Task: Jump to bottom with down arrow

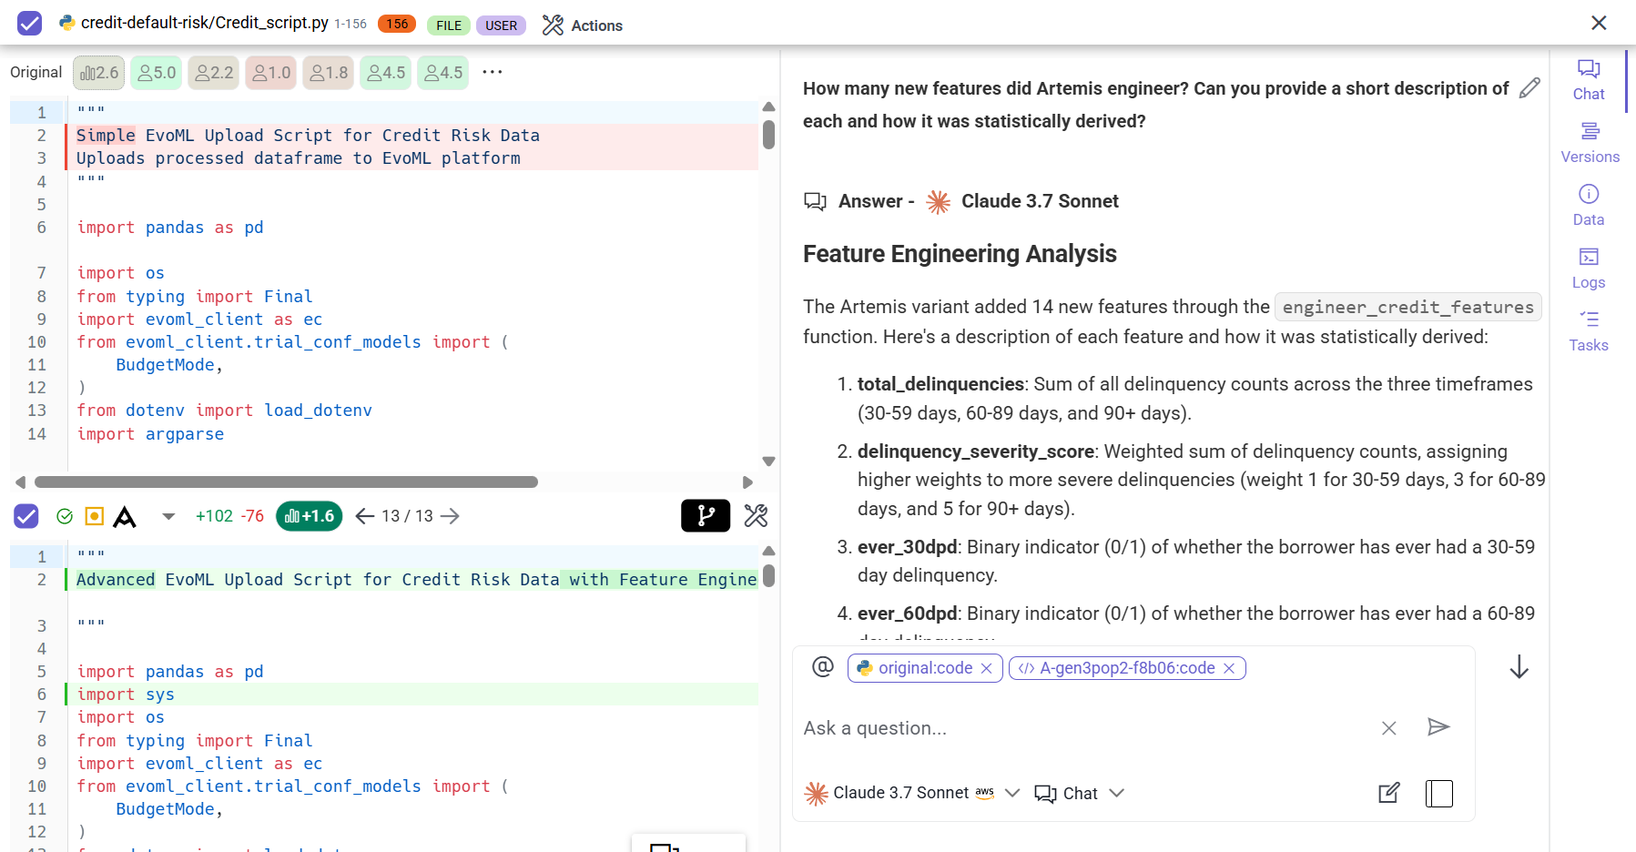Action: [x=1519, y=668]
